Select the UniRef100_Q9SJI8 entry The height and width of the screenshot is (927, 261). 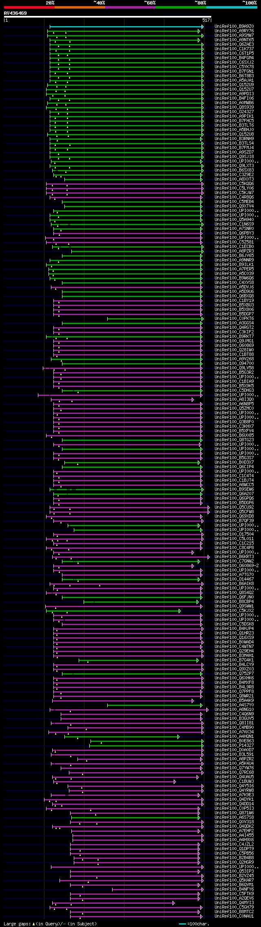(x=234, y=157)
